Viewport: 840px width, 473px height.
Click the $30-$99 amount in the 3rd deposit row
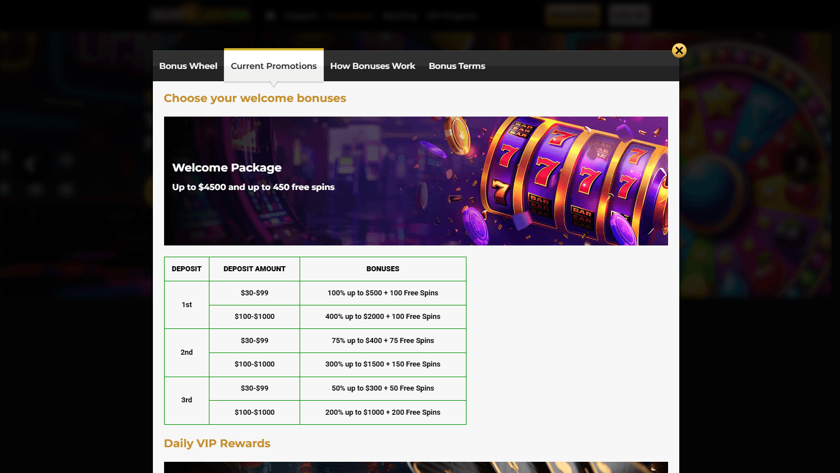tap(254, 388)
